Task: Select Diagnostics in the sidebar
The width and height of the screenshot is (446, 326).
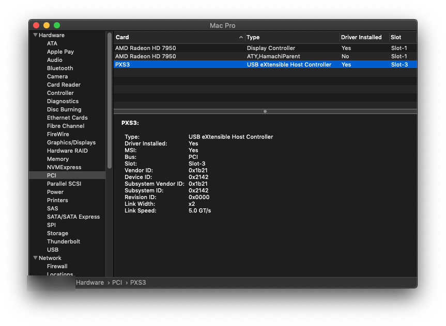Action: [x=63, y=101]
